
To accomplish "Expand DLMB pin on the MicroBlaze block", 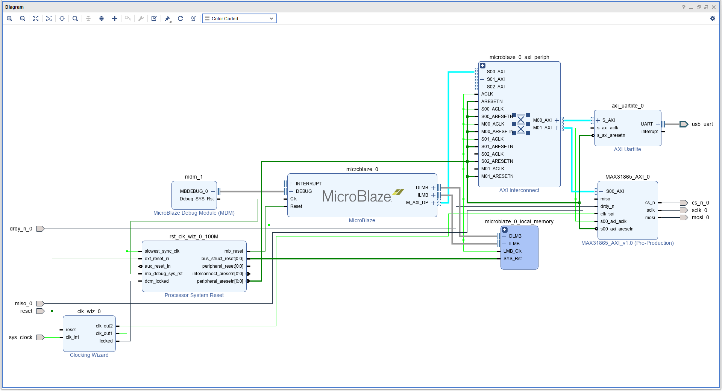I will [433, 188].
